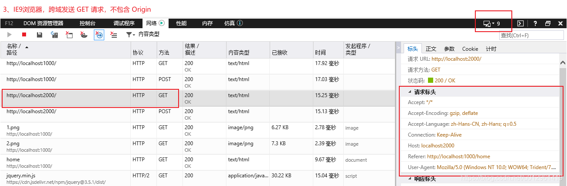Show the console pane icon
The width and height of the screenshot is (567, 186).
tap(521, 23)
